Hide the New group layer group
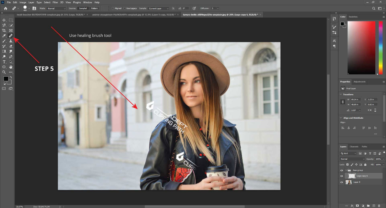 (x=342, y=170)
